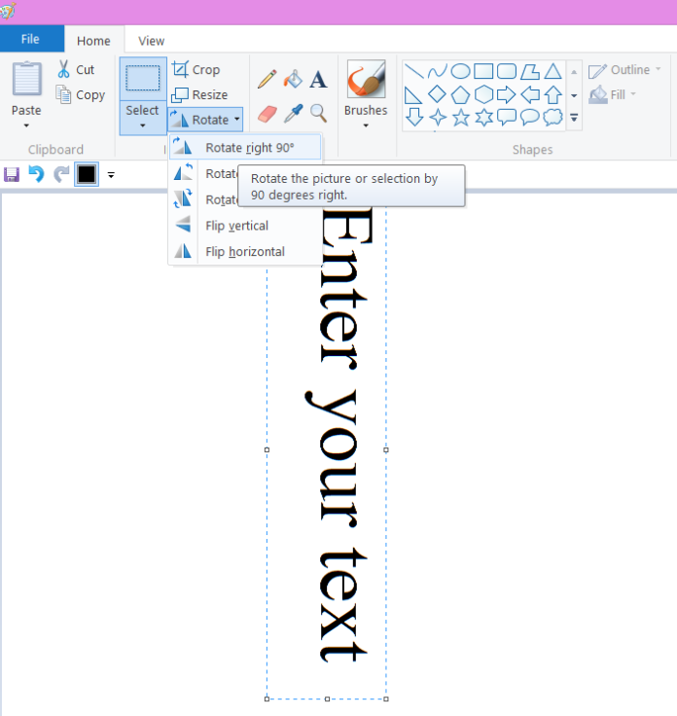Image resolution: width=677 pixels, height=716 pixels.
Task: Click bottom-center selection resize handle
Action: pos(327,698)
